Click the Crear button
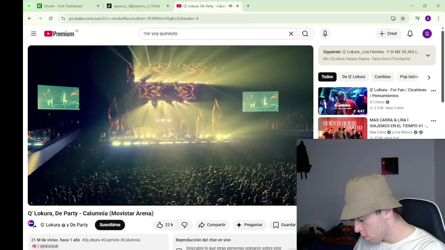The height and width of the screenshot is (250, 445). (388, 34)
